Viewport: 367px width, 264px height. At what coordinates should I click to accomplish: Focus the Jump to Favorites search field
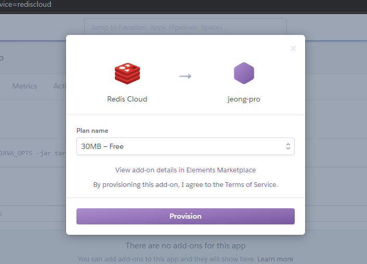pyautogui.click(x=186, y=27)
